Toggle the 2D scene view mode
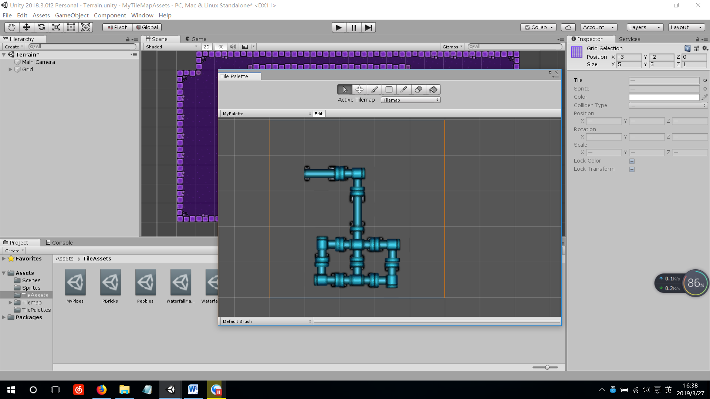 point(206,47)
